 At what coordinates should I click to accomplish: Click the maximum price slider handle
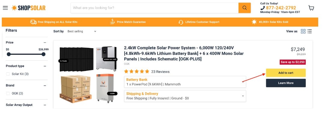pos(43,54)
